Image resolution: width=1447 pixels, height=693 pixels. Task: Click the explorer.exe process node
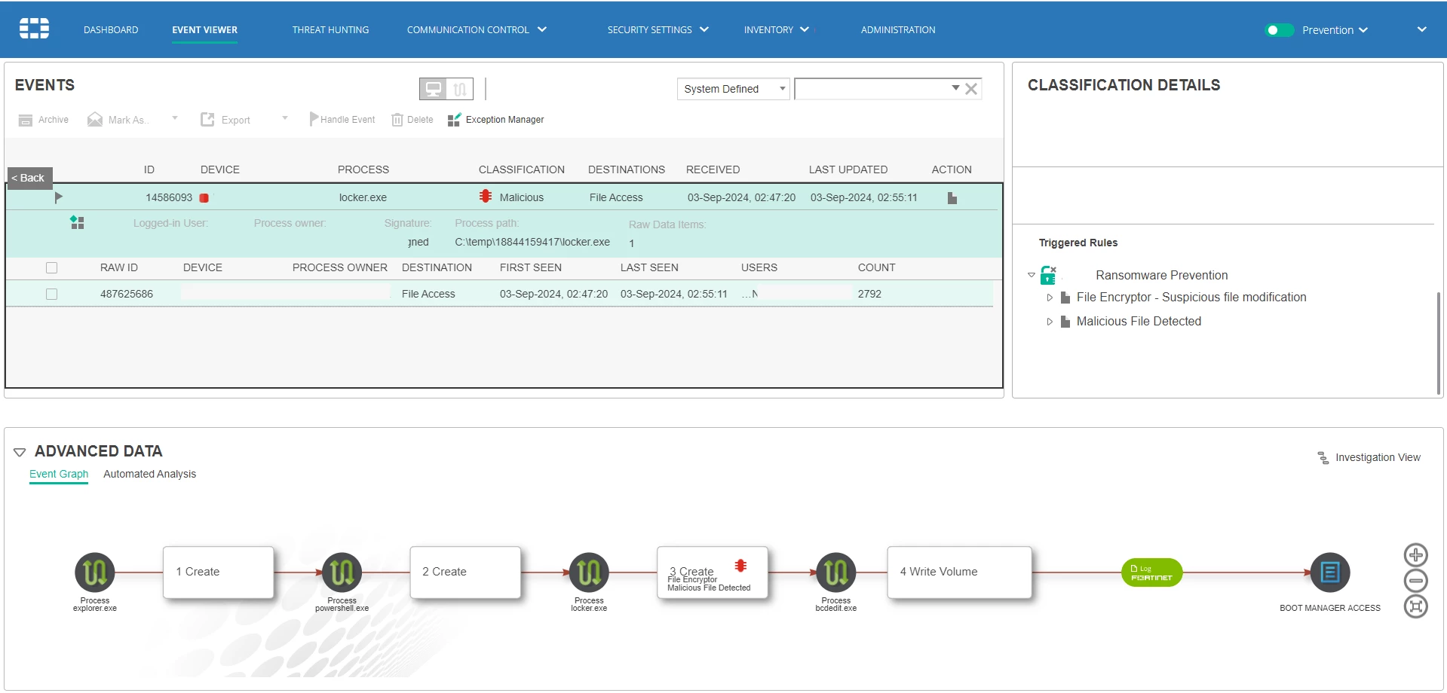[x=95, y=572]
